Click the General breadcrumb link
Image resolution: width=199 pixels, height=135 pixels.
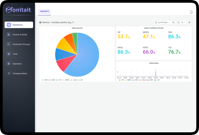click(46, 23)
